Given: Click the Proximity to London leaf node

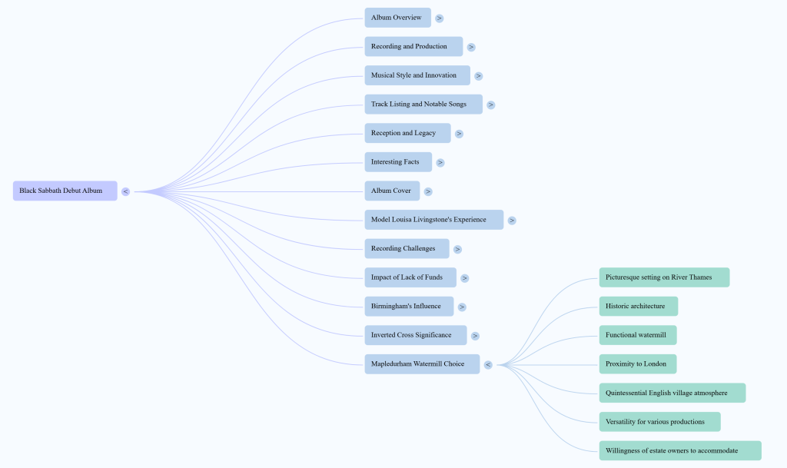Looking at the screenshot, I should click(x=638, y=364).
